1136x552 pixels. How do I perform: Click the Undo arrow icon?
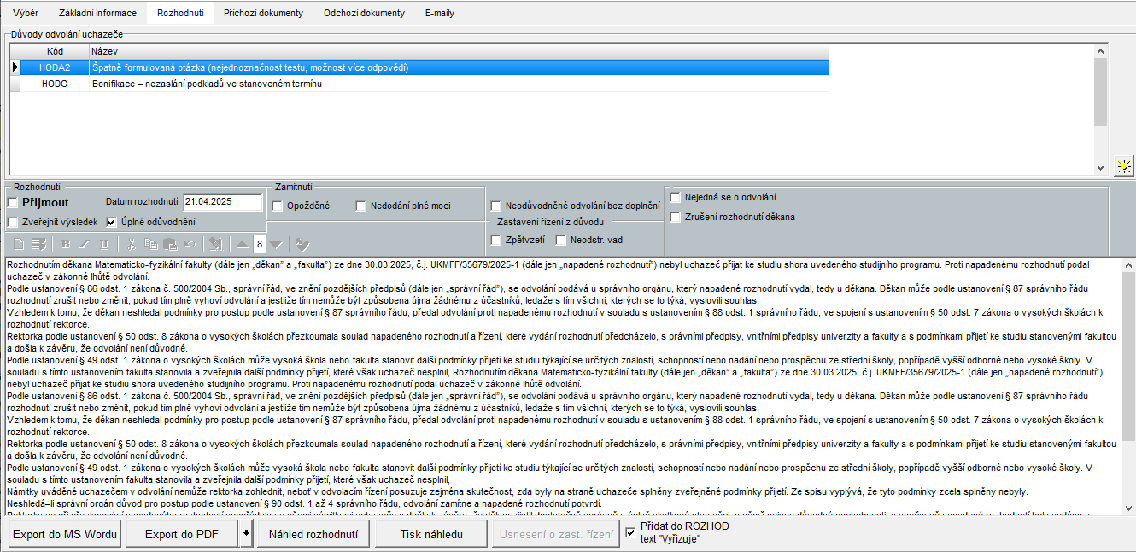point(190,245)
